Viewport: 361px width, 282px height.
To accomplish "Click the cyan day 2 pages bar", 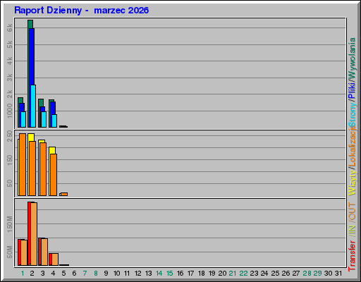I will pyautogui.click(x=33, y=106).
